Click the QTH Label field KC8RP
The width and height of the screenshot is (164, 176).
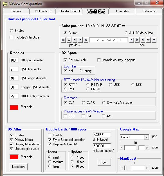[x=102, y=134]
